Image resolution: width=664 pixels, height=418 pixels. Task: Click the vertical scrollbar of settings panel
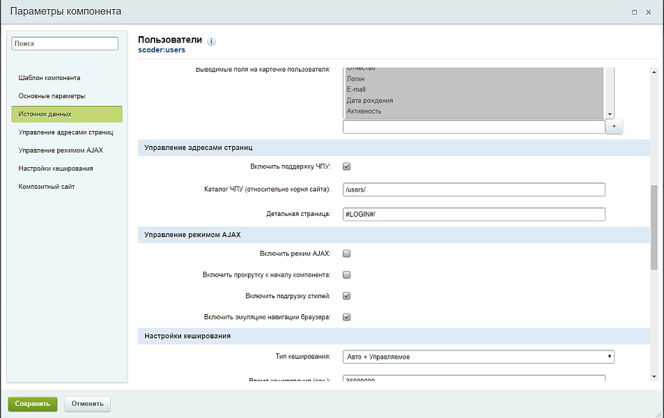pos(654,226)
